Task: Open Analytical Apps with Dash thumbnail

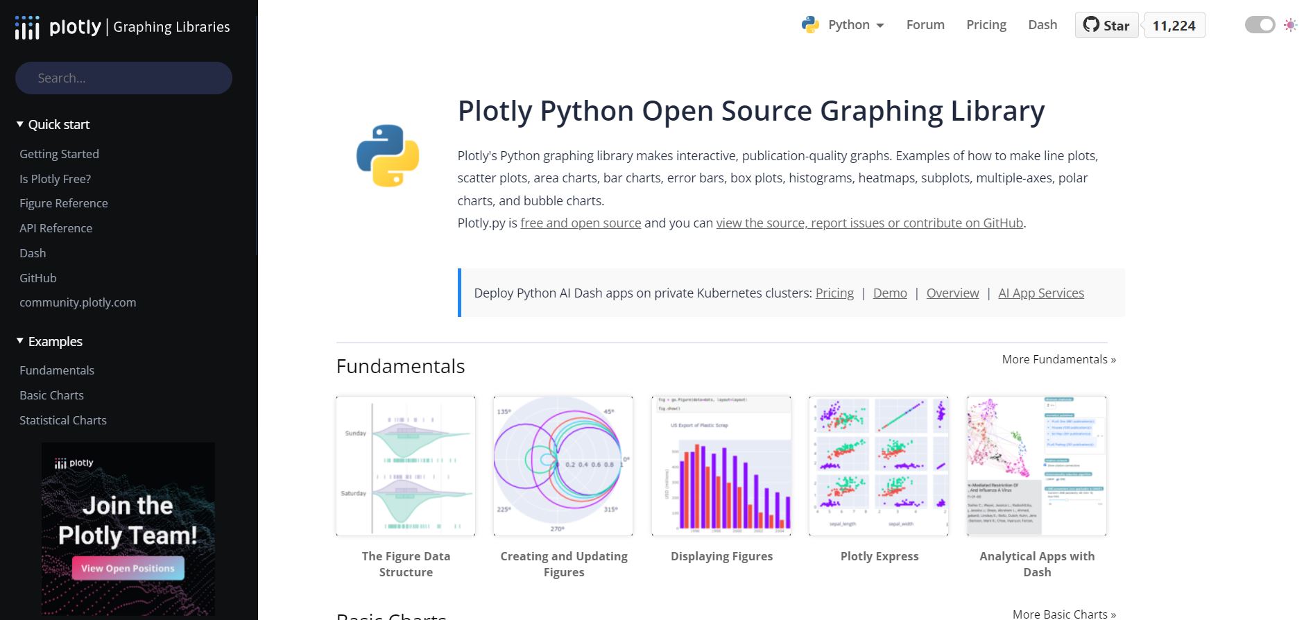Action: point(1037,466)
